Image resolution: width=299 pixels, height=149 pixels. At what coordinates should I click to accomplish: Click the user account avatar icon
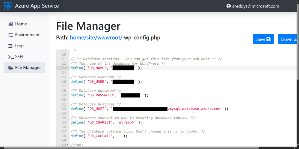(x=229, y=6)
